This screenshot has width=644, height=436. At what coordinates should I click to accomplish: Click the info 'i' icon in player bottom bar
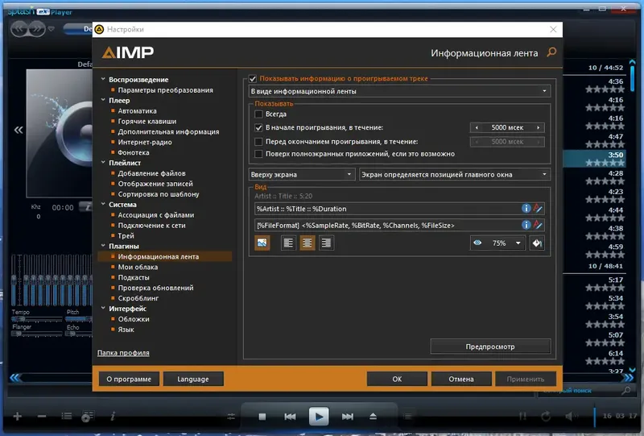pos(113,417)
